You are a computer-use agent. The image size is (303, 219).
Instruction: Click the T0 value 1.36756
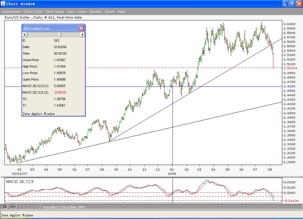pyautogui.click(x=60, y=99)
